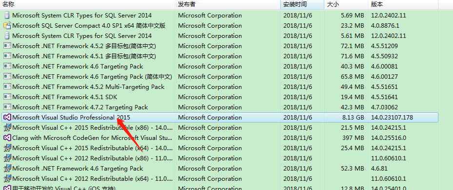Select Microsoft .NET Framework 4.5.1 SDK name

65,97
